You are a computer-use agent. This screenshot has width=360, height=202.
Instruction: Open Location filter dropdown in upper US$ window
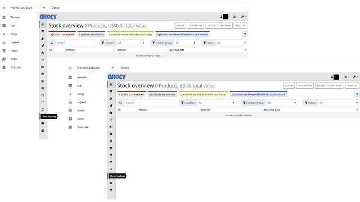[x=130, y=43]
